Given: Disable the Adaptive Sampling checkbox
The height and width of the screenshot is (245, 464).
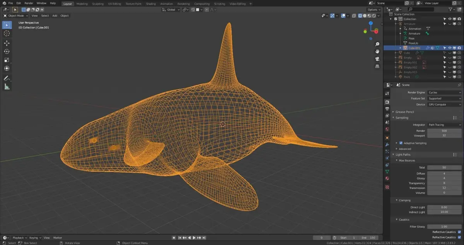Looking at the screenshot, I should point(401,143).
